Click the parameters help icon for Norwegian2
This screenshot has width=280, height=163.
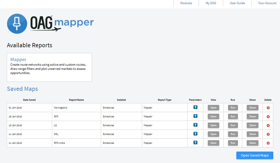[195, 107]
